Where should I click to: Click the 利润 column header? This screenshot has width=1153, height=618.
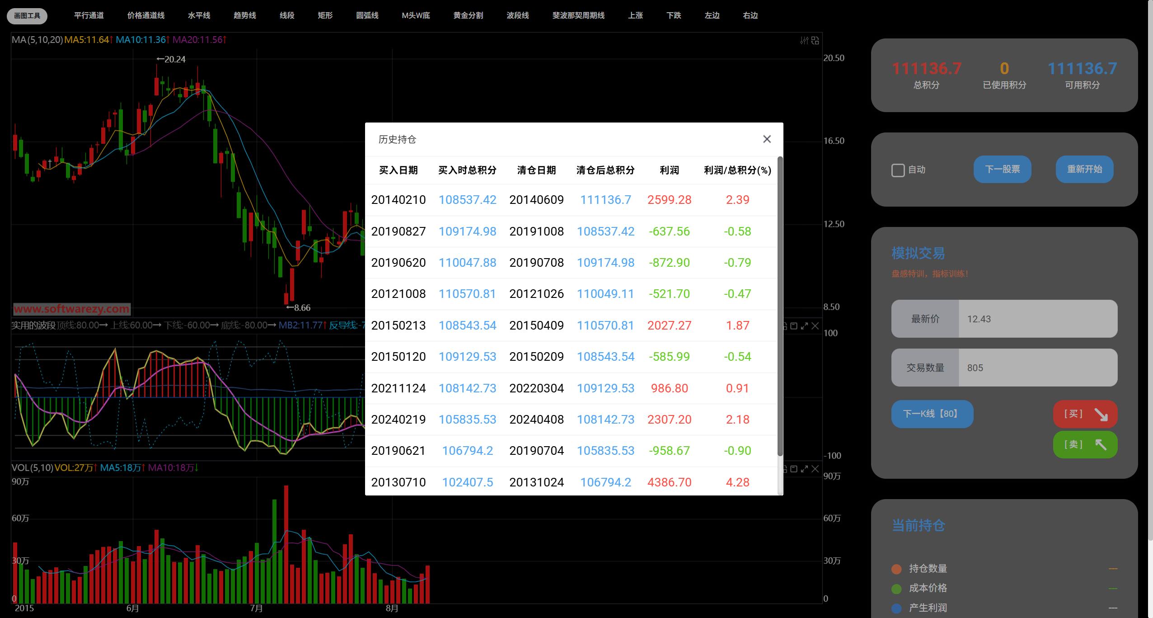670,170
